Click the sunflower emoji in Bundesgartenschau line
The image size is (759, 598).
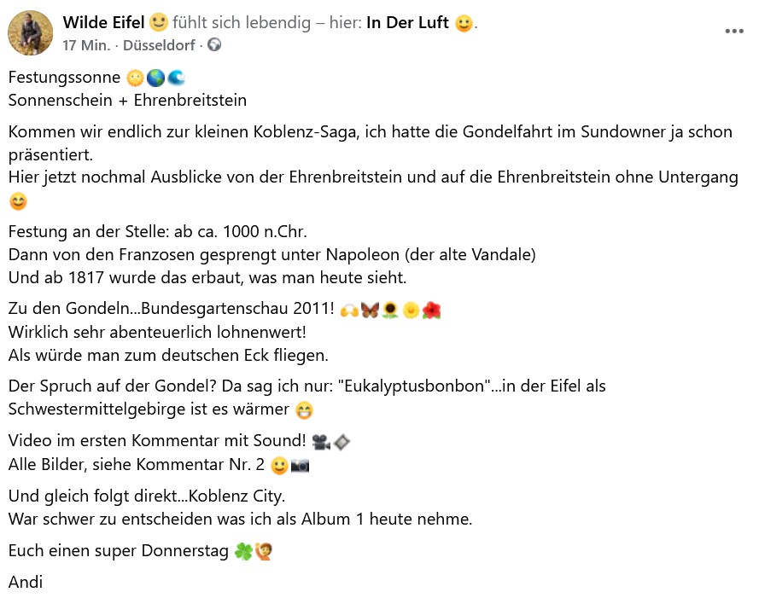[391, 311]
